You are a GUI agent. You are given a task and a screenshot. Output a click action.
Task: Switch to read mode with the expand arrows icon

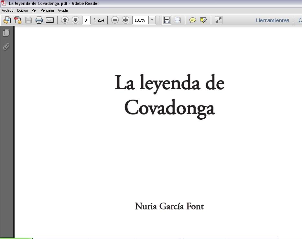(219, 20)
